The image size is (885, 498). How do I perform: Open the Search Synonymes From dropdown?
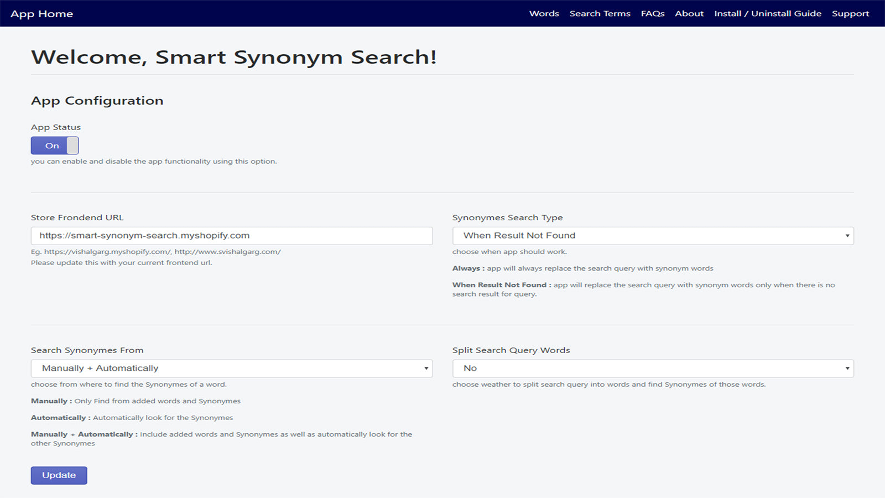231,369
